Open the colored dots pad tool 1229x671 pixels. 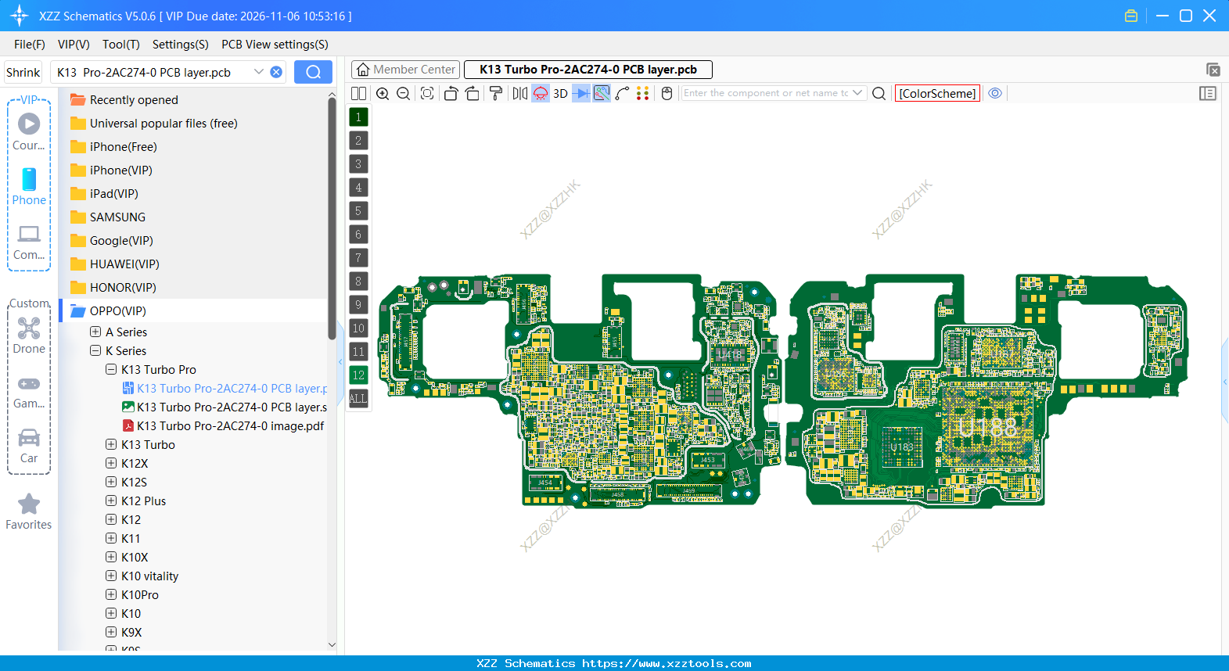[x=643, y=93]
